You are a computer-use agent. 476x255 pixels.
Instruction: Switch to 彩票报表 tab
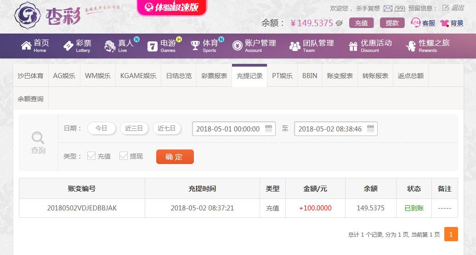214,76
